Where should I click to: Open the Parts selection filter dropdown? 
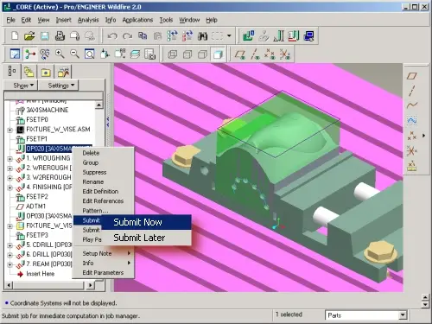click(403, 315)
